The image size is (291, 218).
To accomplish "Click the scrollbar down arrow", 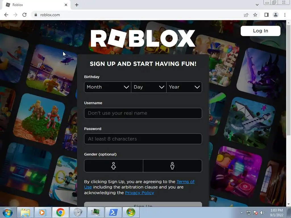I will 288,204.
